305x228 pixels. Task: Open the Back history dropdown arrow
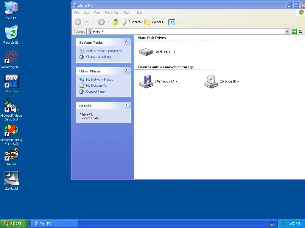point(93,22)
